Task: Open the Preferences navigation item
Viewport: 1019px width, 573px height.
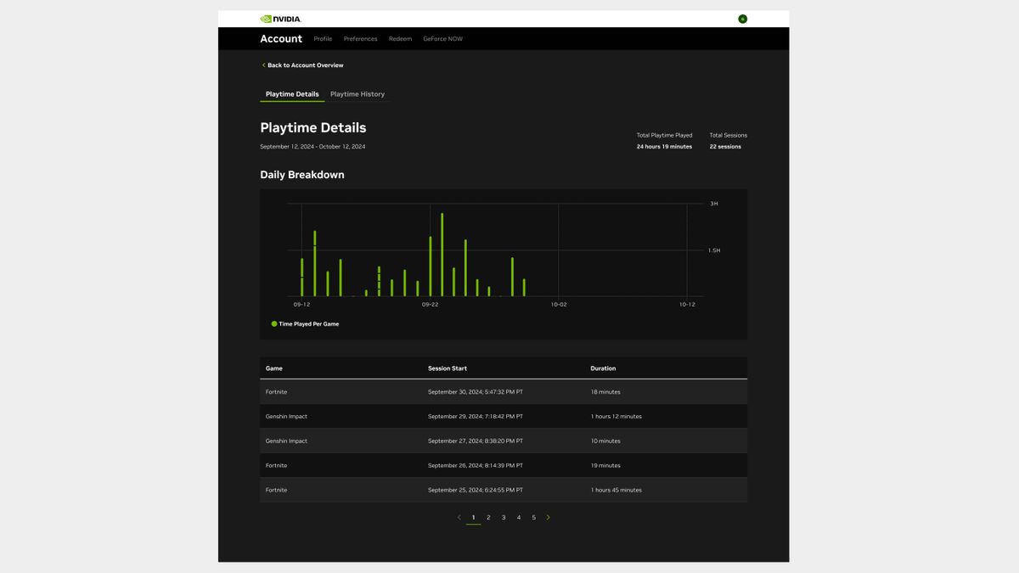Action: click(x=360, y=38)
